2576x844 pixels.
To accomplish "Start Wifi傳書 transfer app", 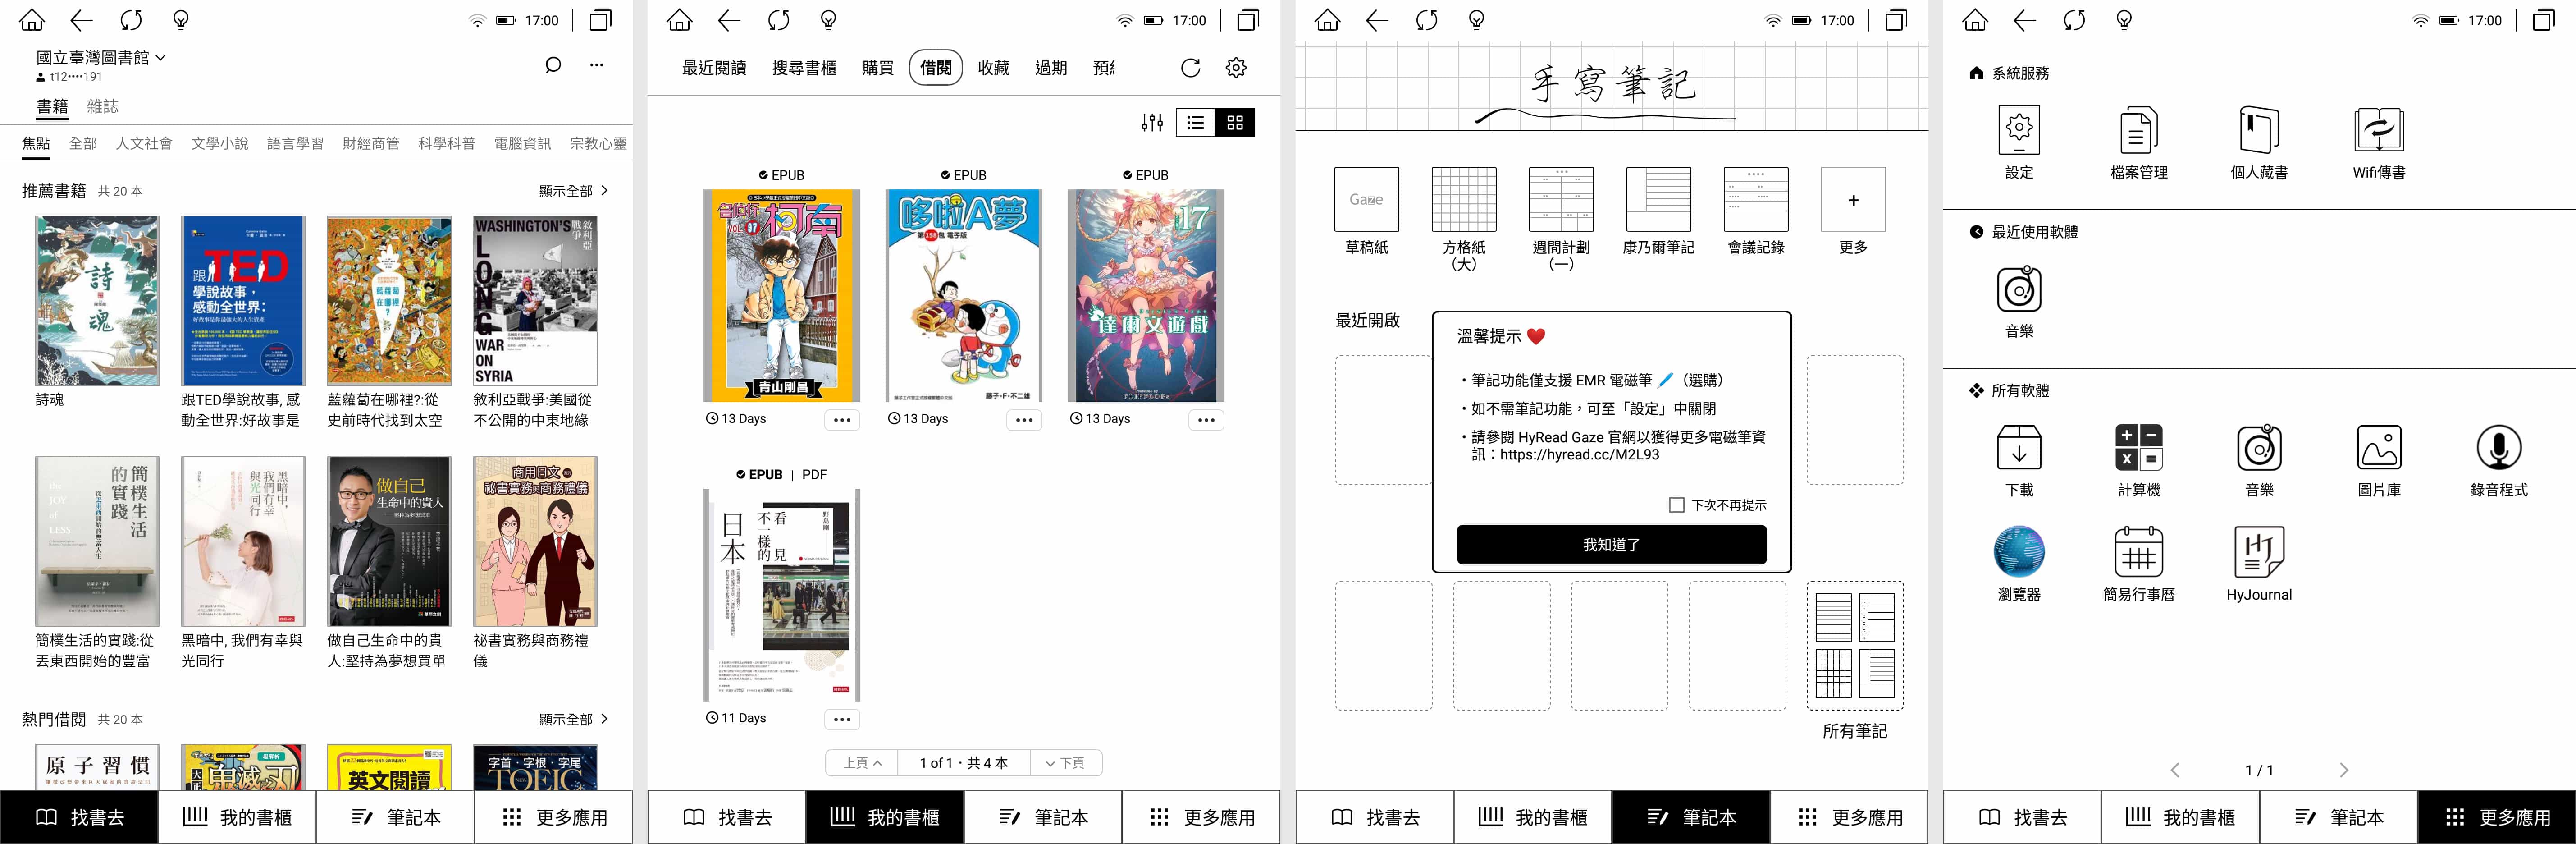I will (2379, 143).
